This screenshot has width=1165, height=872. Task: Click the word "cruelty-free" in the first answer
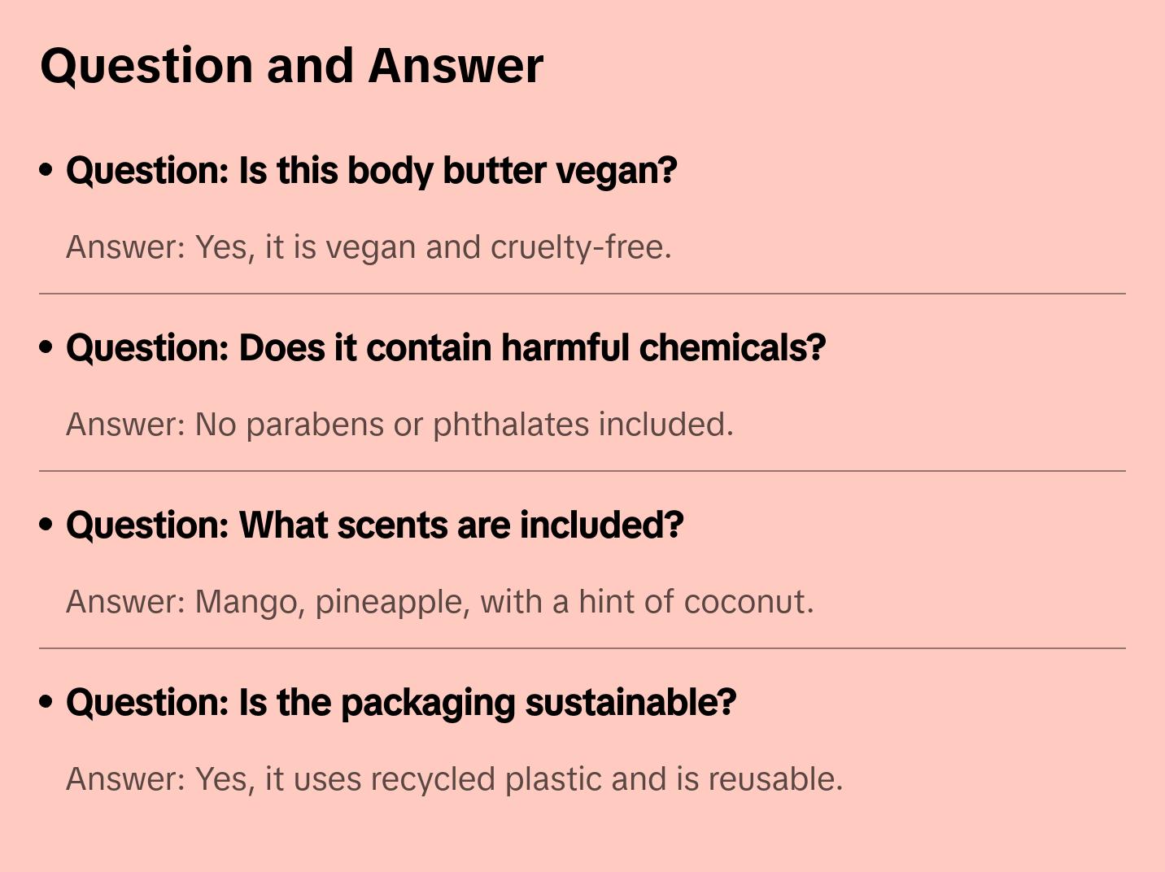pyautogui.click(x=580, y=247)
